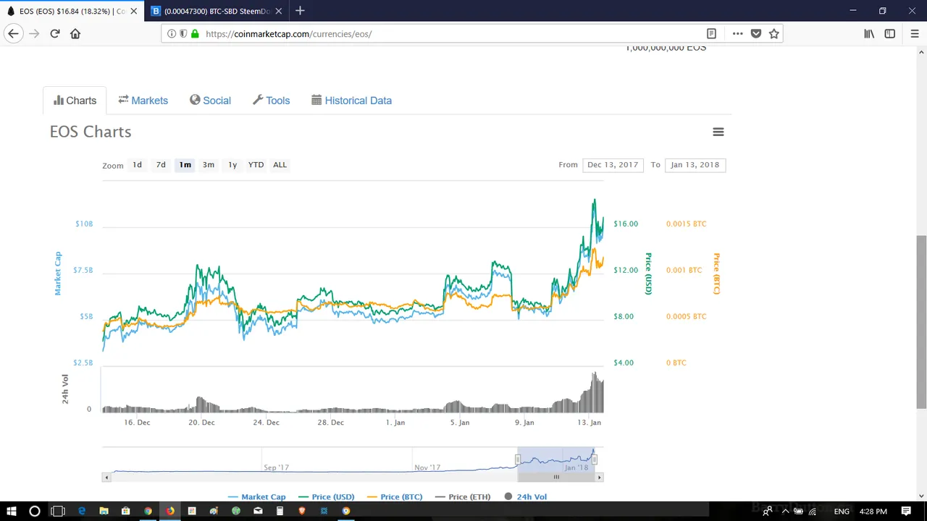Open the Historical Data tab
The height and width of the screenshot is (521, 927).
[351, 101]
